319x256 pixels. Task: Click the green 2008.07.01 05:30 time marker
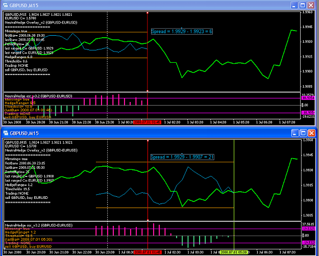234,252
